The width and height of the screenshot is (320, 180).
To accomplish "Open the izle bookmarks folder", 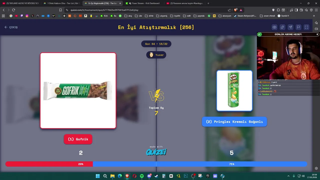I will pyautogui.click(x=138, y=16).
